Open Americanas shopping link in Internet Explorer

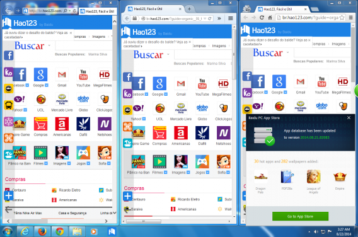(x=68, y=200)
